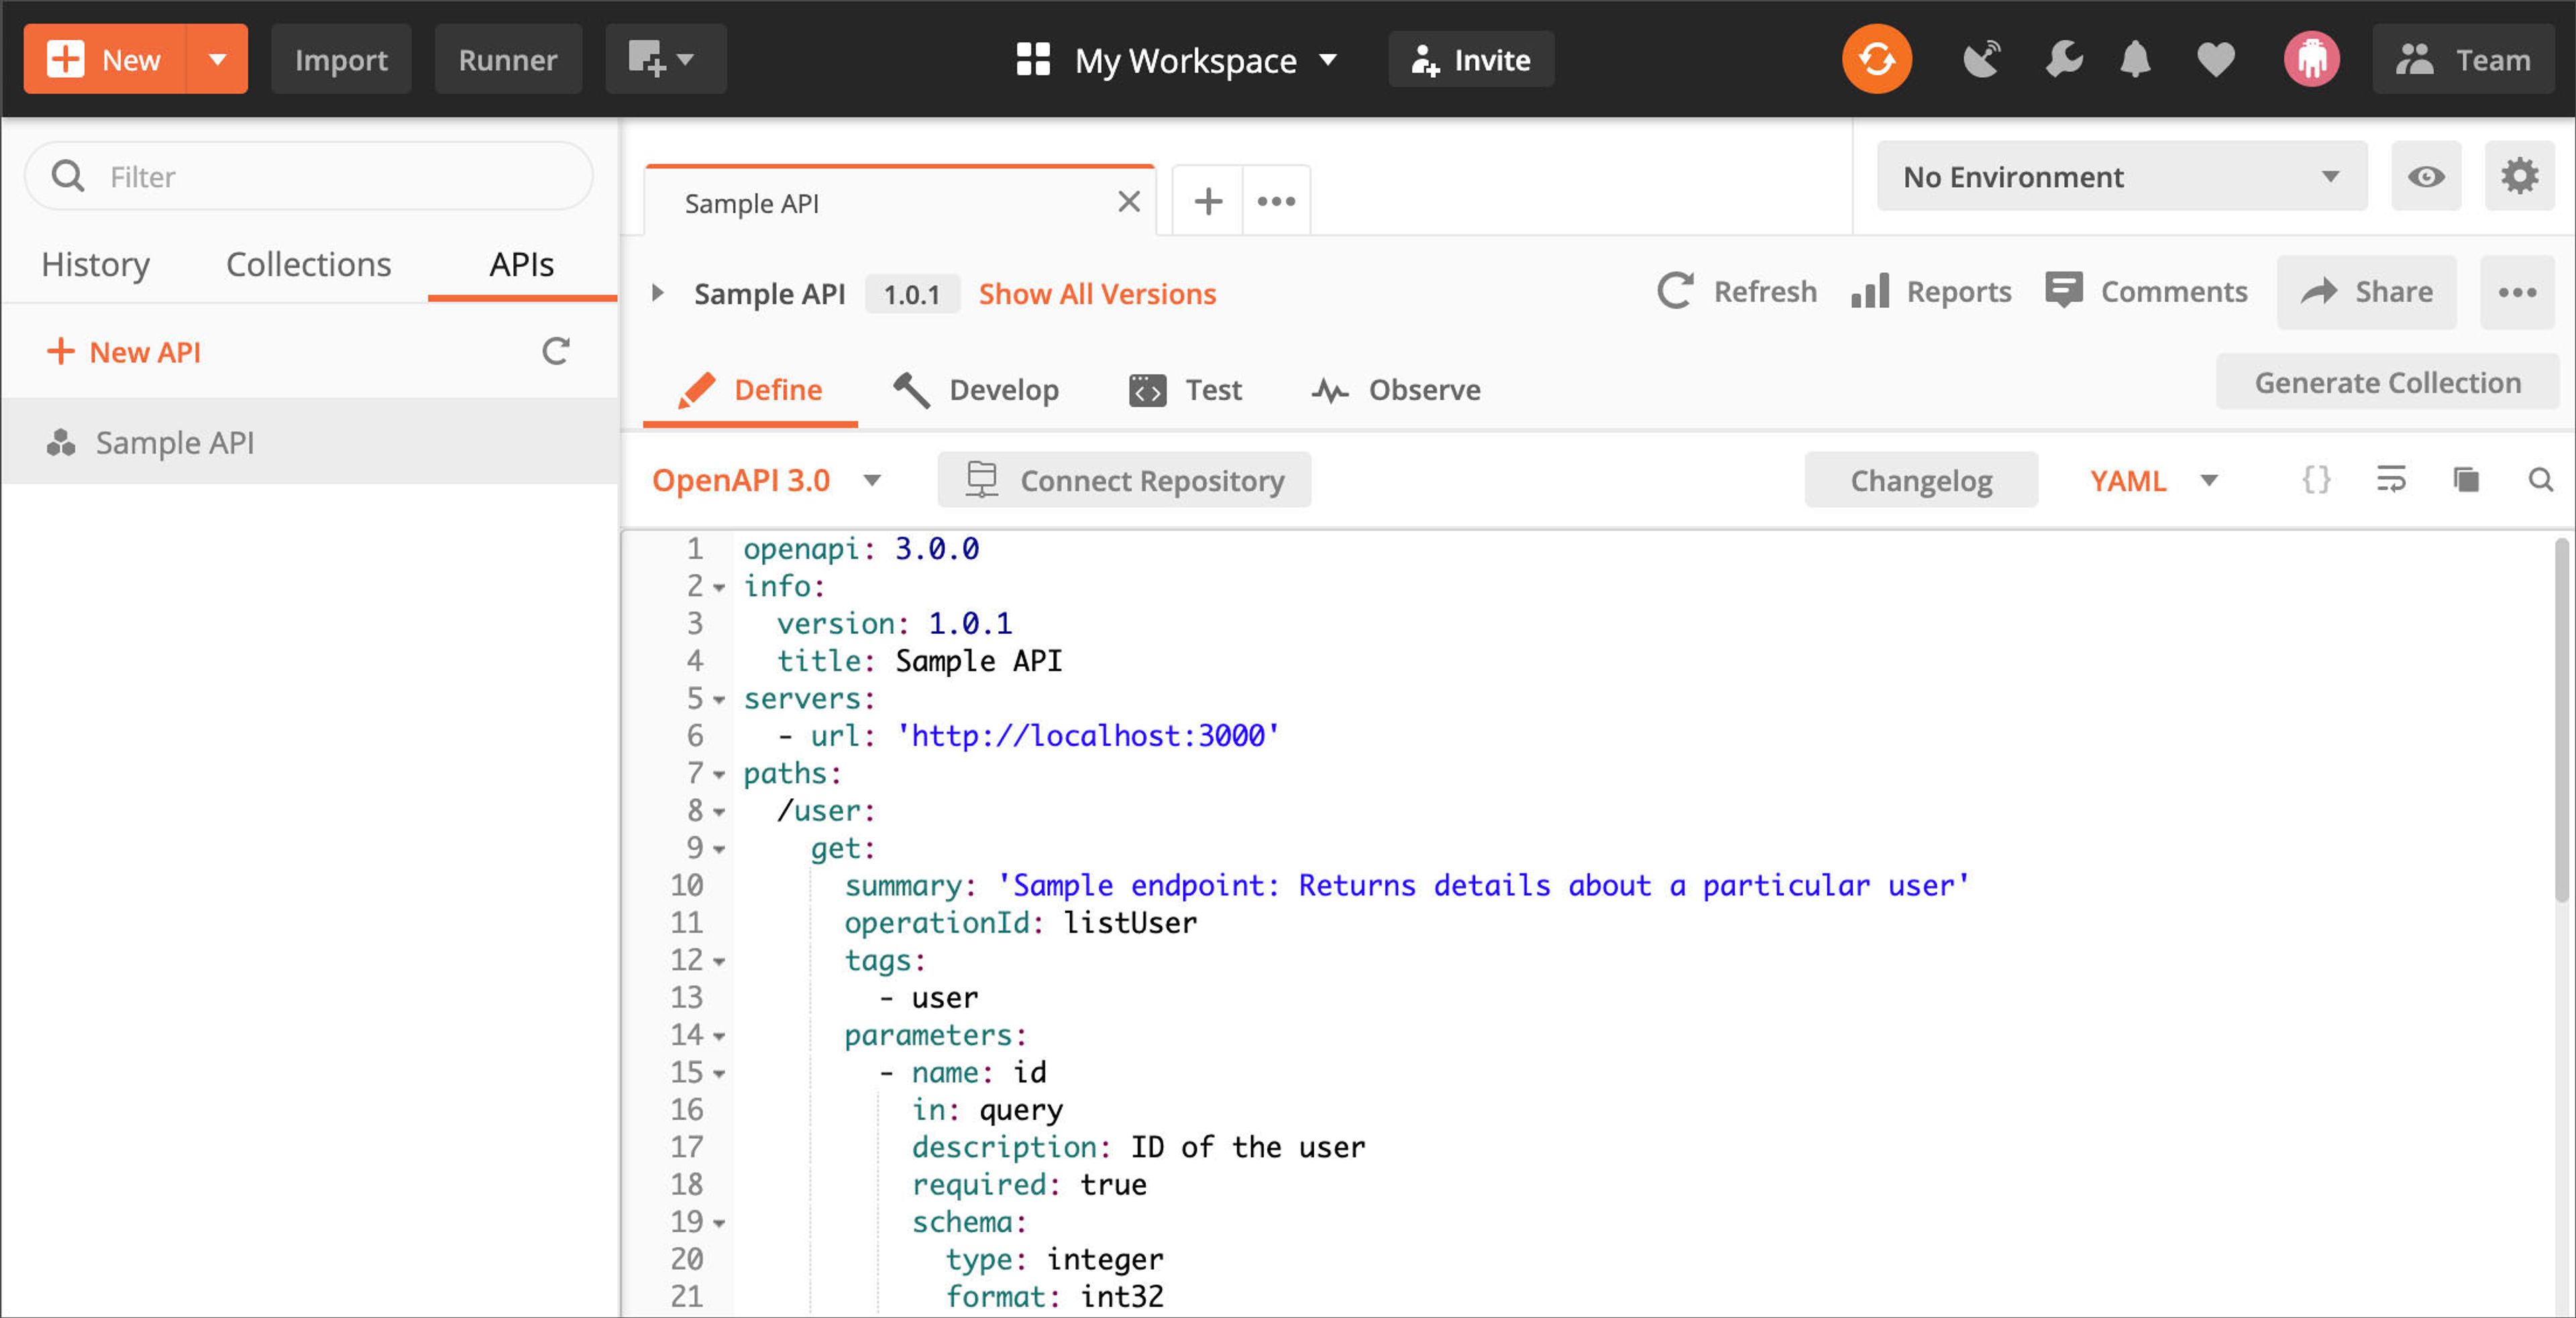
Task: Toggle word wrap in schema editor
Action: coord(2391,479)
